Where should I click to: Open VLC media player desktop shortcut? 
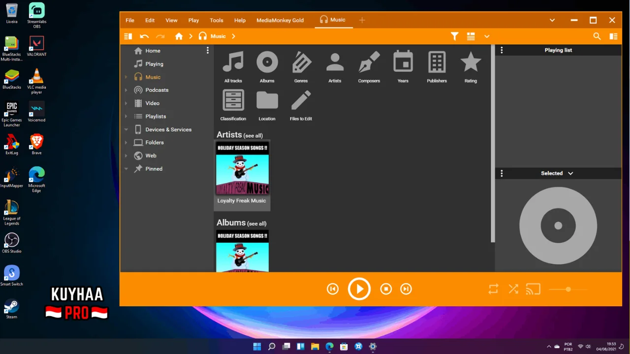coord(36,82)
